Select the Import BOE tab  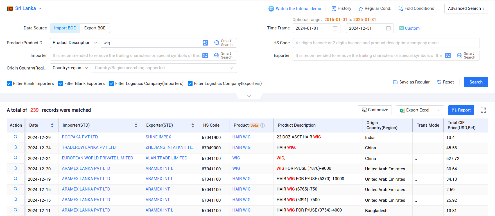tap(65, 28)
